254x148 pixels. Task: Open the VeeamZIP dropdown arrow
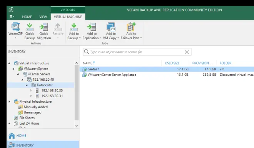[15, 38]
